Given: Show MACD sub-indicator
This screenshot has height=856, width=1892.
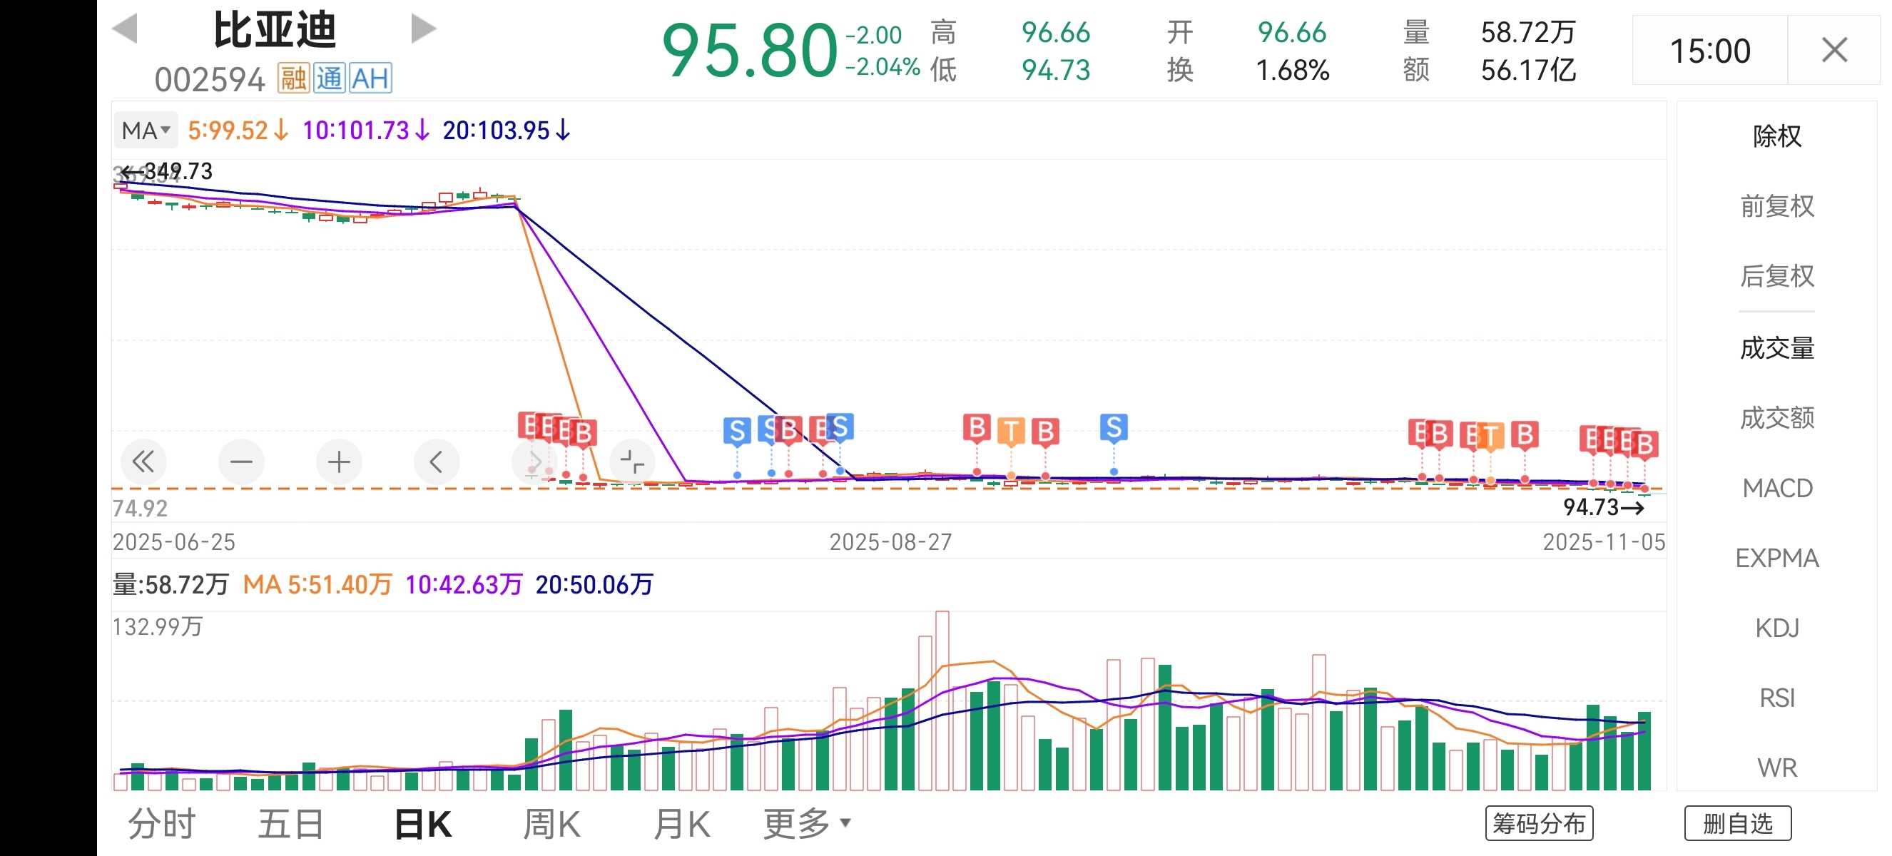Looking at the screenshot, I should (x=1776, y=488).
